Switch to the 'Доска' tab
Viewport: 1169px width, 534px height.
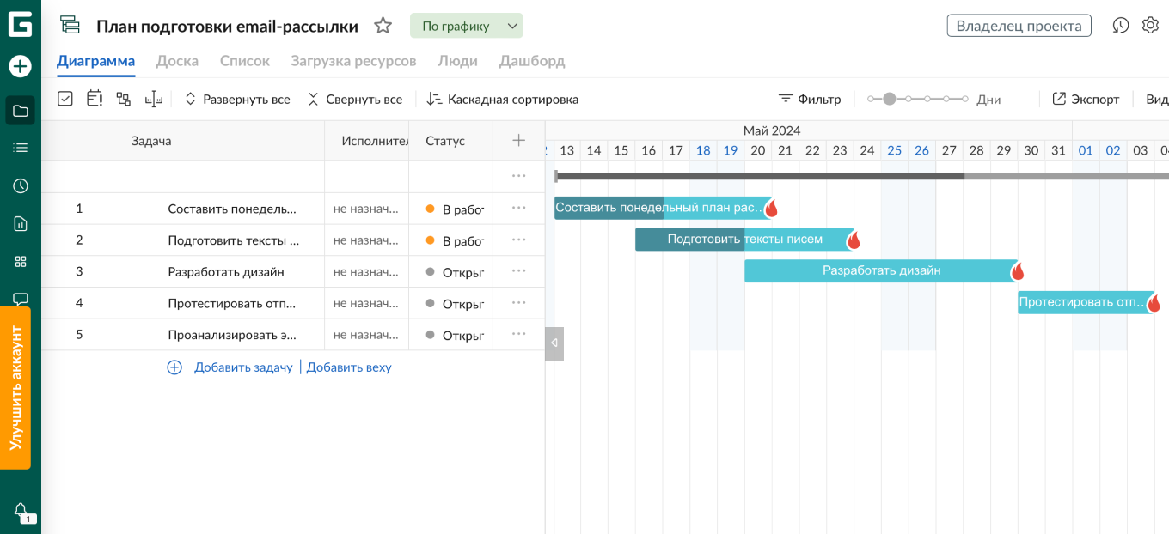tap(177, 61)
